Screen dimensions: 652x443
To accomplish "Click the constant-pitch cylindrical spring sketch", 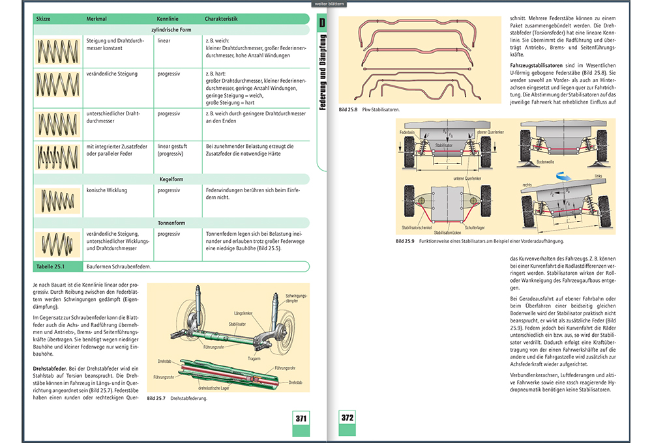I will 57,51.
